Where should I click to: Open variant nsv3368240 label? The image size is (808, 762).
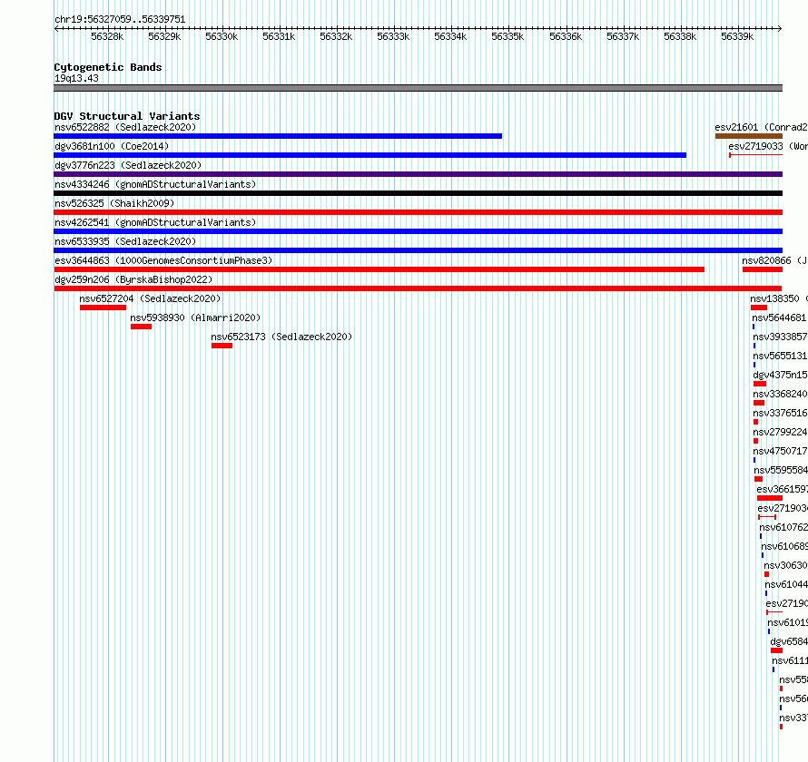(780, 394)
